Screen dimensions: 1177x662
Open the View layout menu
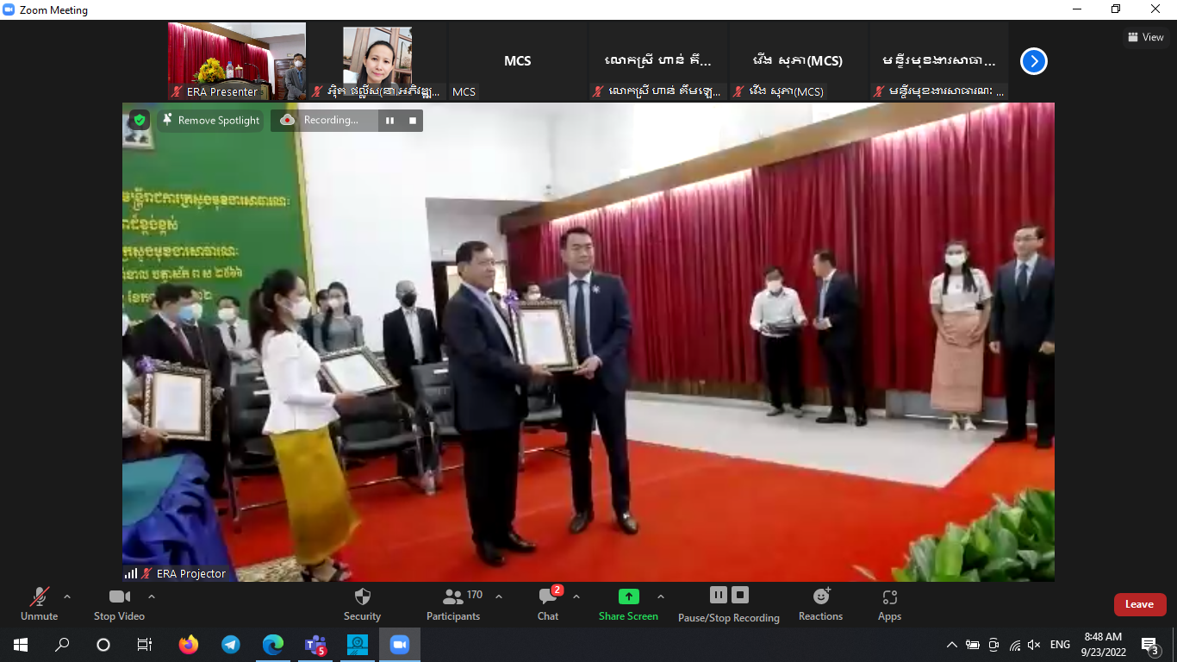point(1146,37)
